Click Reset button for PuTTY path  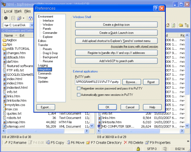(151, 82)
